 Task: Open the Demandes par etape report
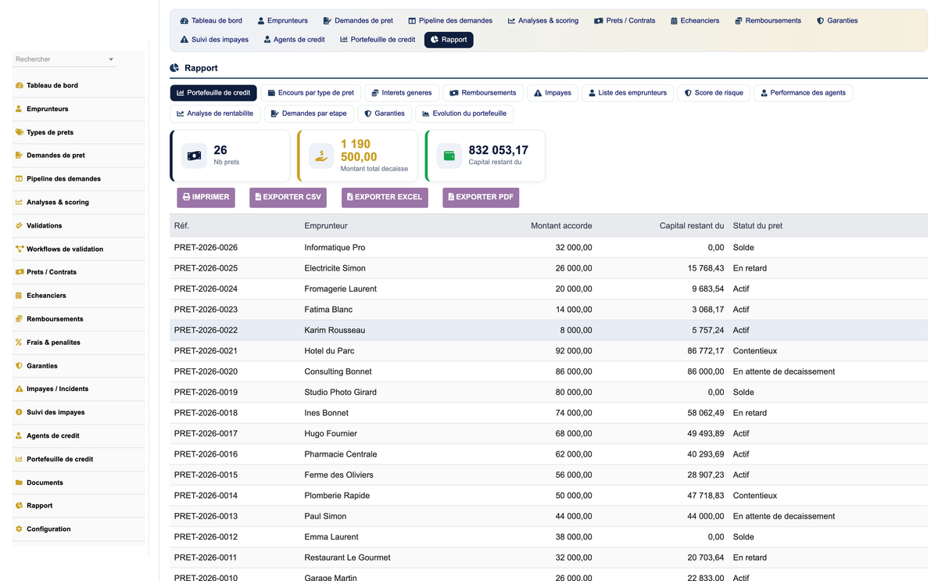[309, 113]
